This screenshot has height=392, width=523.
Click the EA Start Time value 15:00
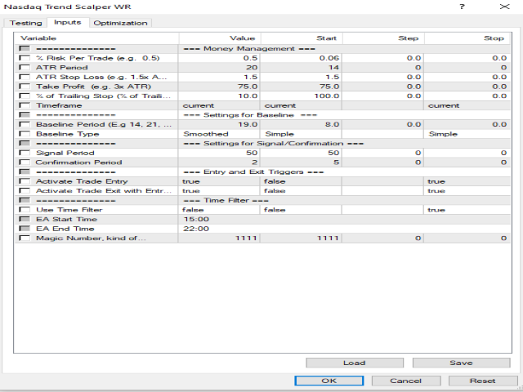219,220
